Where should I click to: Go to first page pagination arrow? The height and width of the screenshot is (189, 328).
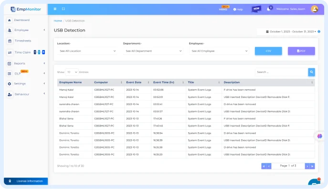(264, 166)
